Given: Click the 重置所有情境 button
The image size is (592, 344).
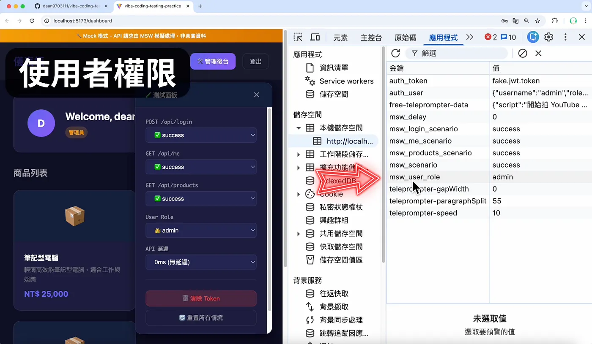Looking at the screenshot, I should point(201,318).
